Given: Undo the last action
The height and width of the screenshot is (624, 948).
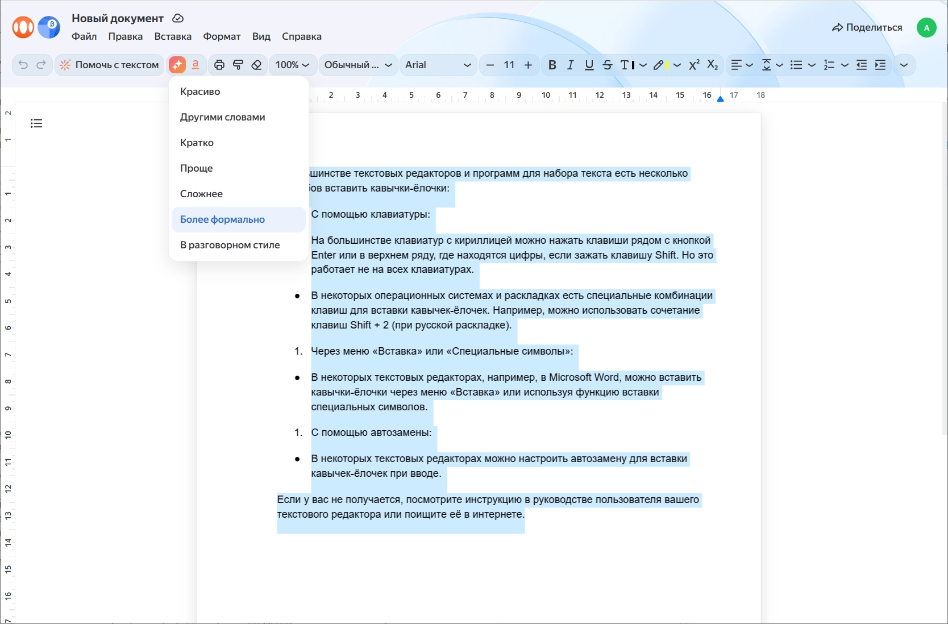Looking at the screenshot, I should click(23, 65).
